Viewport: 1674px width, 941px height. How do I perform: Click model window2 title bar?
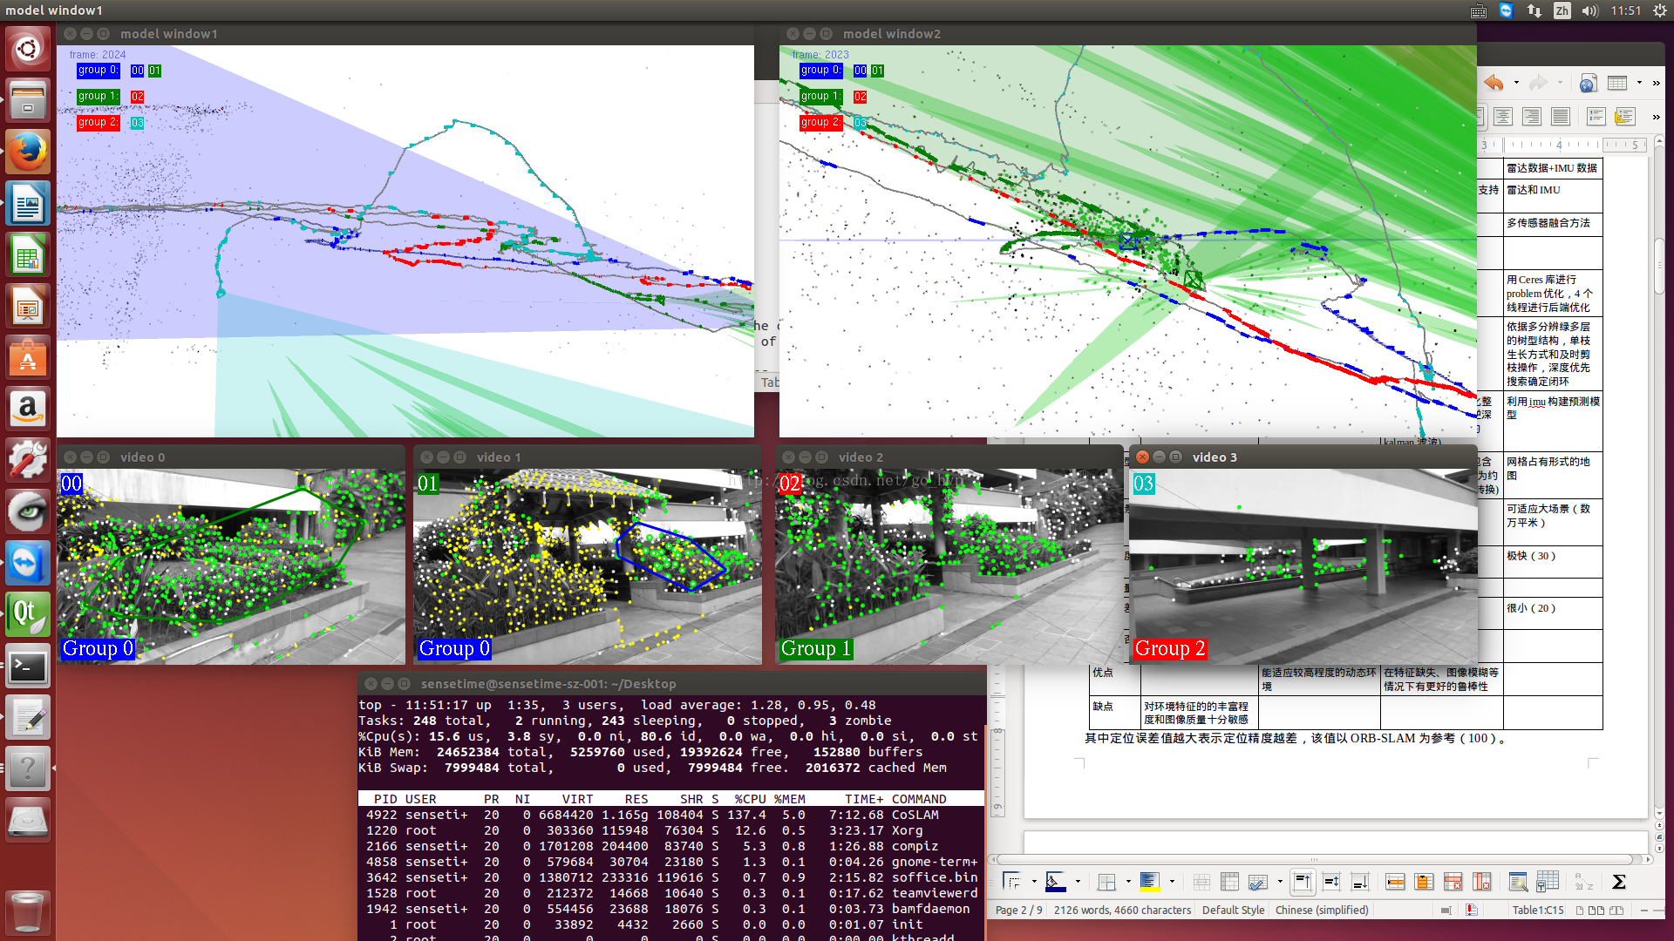[1127, 34]
